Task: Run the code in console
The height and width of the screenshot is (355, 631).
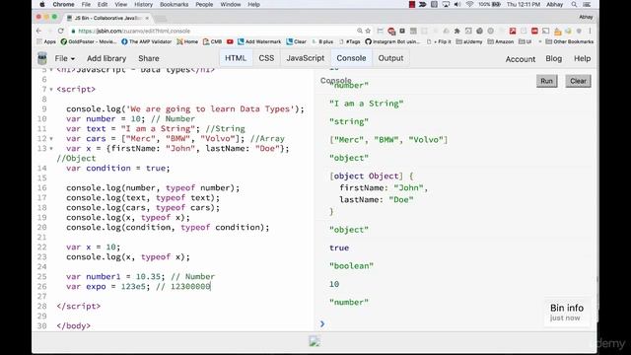Action: point(546,81)
